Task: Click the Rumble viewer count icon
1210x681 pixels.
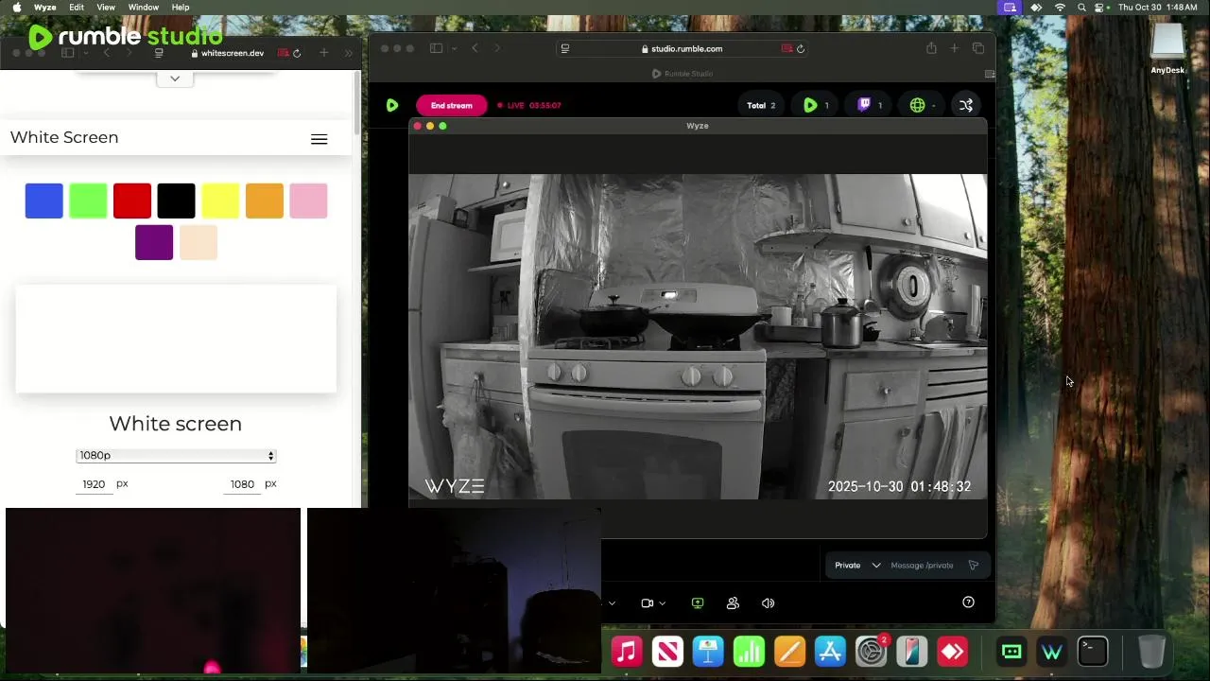Action: pos(810,105)
